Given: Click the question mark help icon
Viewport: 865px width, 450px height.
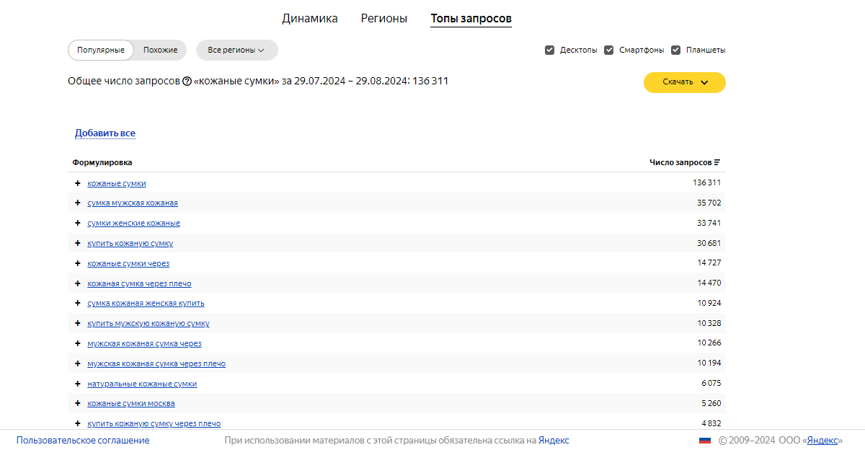Looking at the screenshot, I should point(187,81).
